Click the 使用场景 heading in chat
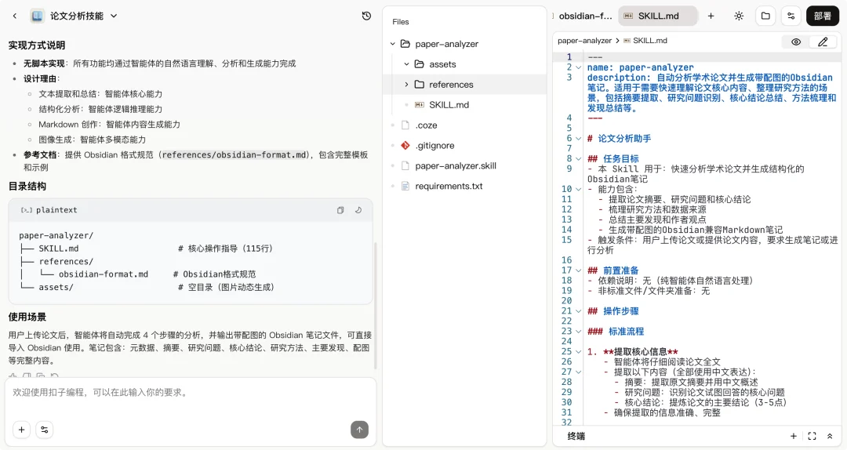 (27, 317)
